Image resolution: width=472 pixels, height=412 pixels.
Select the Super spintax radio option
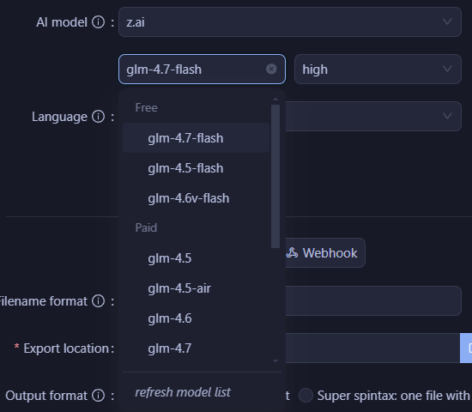point(306,396)
